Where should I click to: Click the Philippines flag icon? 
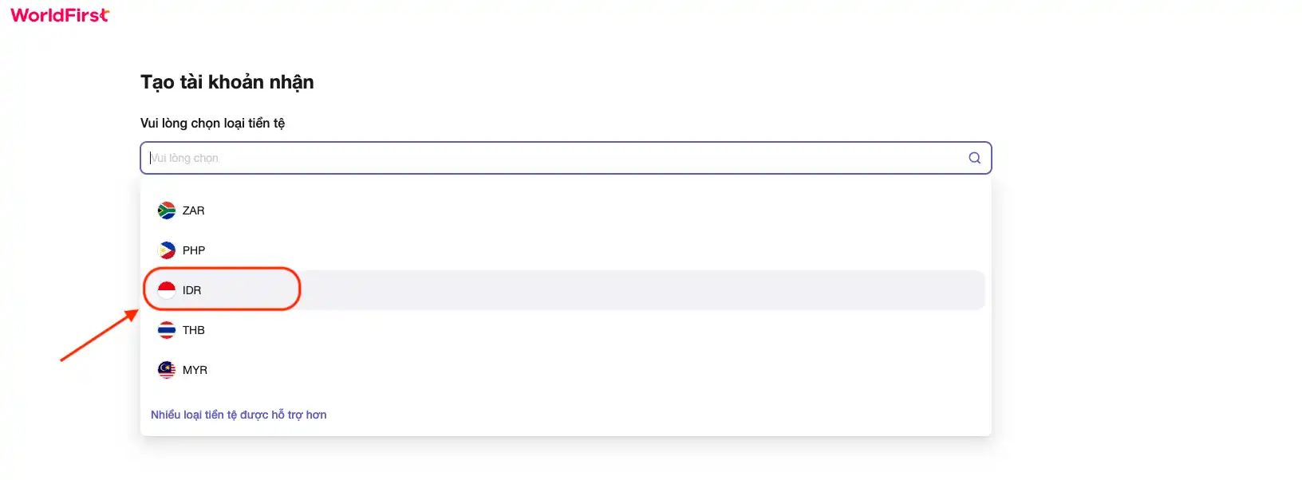(167, 250)
